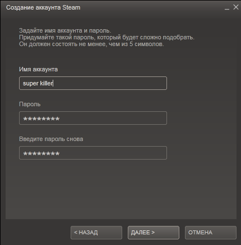
Task: Place cursor in the super killer text
Action: 38,83
